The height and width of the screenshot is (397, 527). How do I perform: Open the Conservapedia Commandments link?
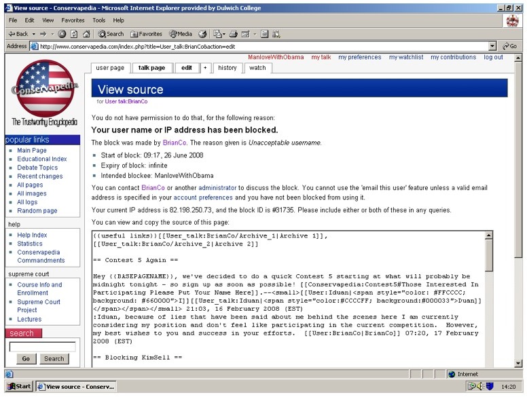click(41, 257)
